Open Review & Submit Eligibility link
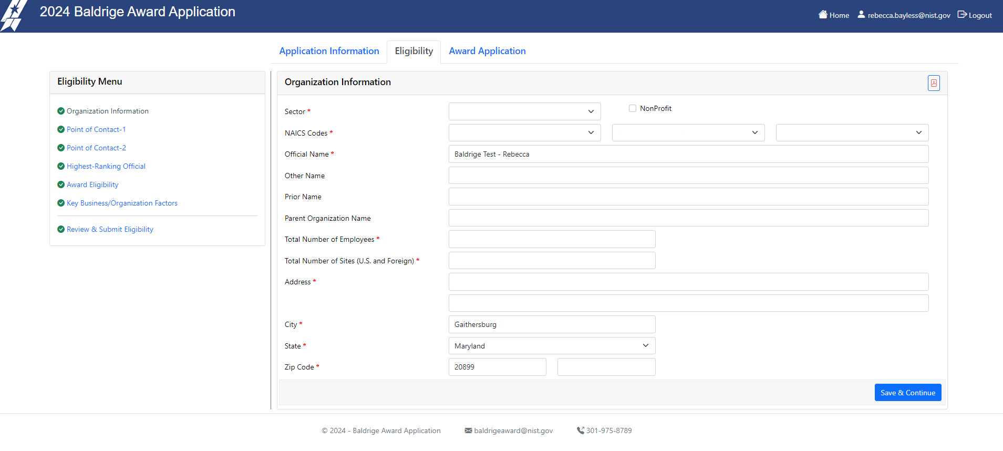 pyautogui.click(x=110, y=229)
